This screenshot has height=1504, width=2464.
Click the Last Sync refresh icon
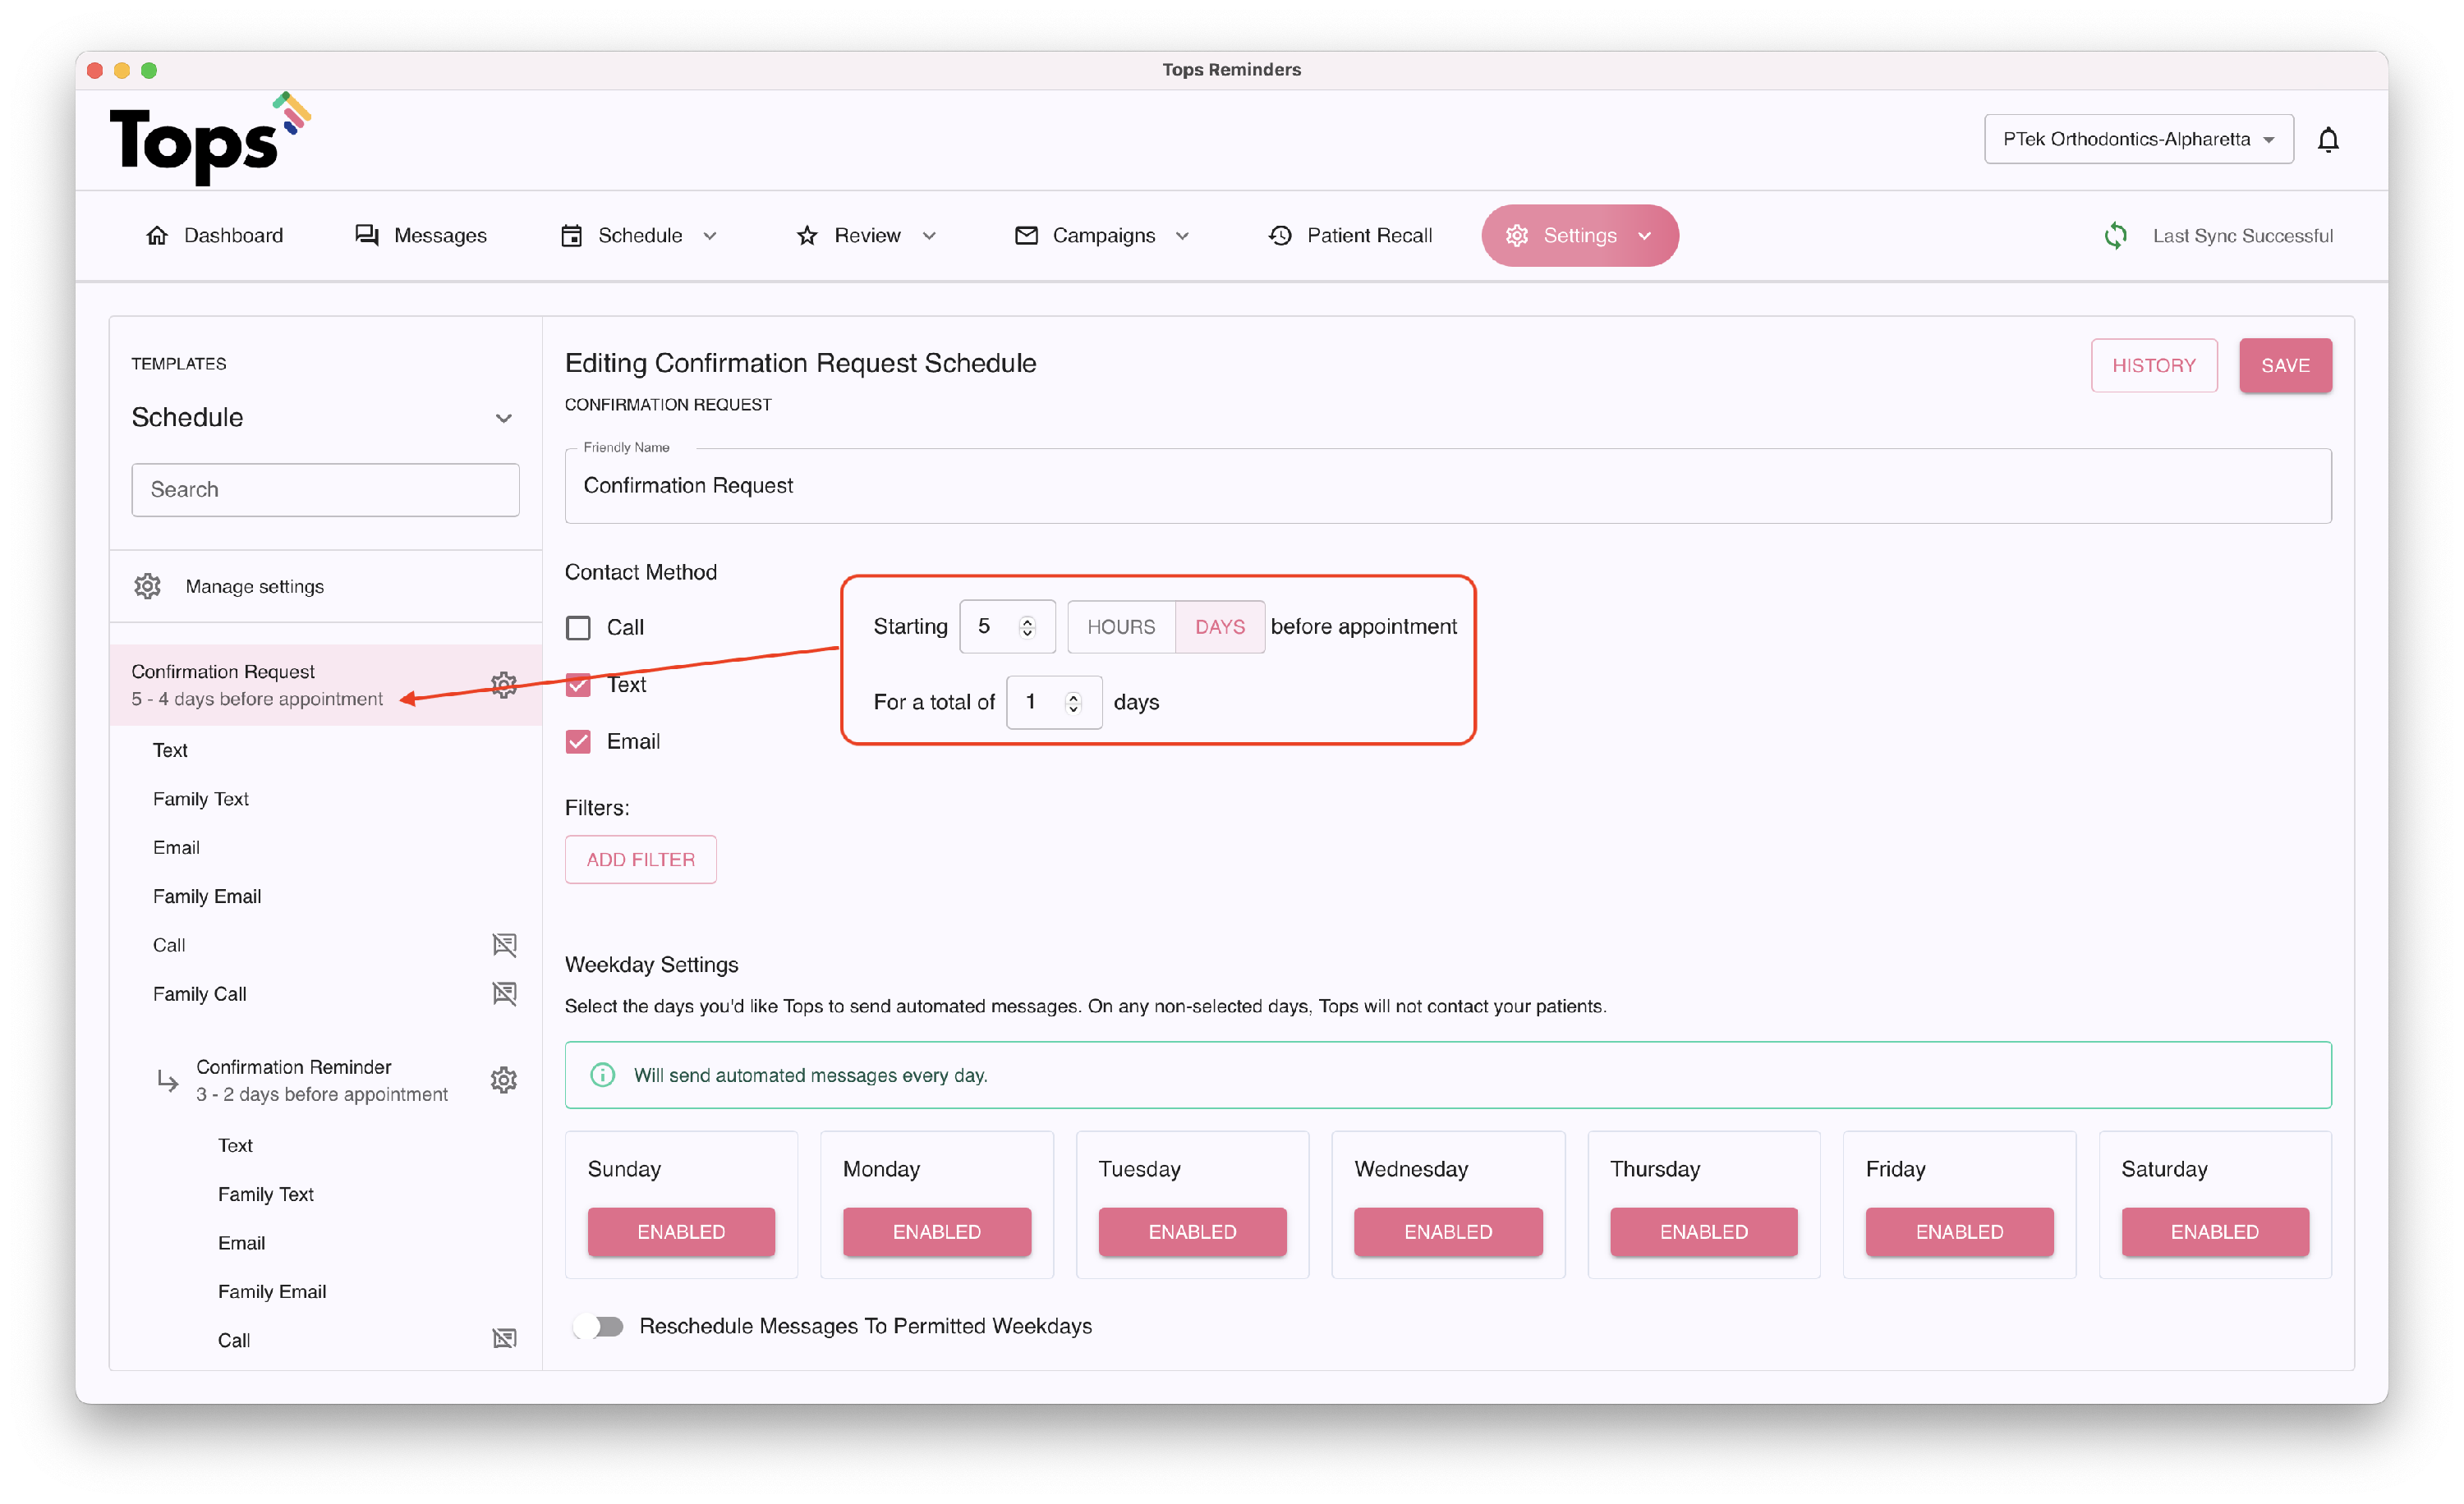pyautogui.click(x=2115, y=236)
